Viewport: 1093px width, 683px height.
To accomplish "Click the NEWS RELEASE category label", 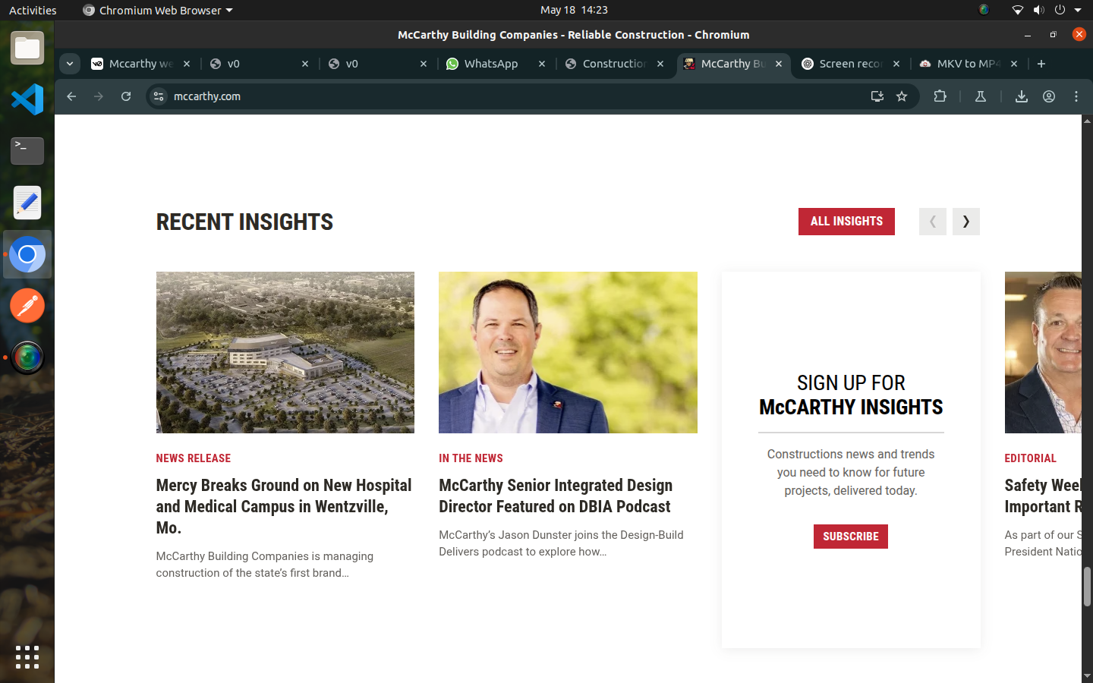I will pos(194,458).
